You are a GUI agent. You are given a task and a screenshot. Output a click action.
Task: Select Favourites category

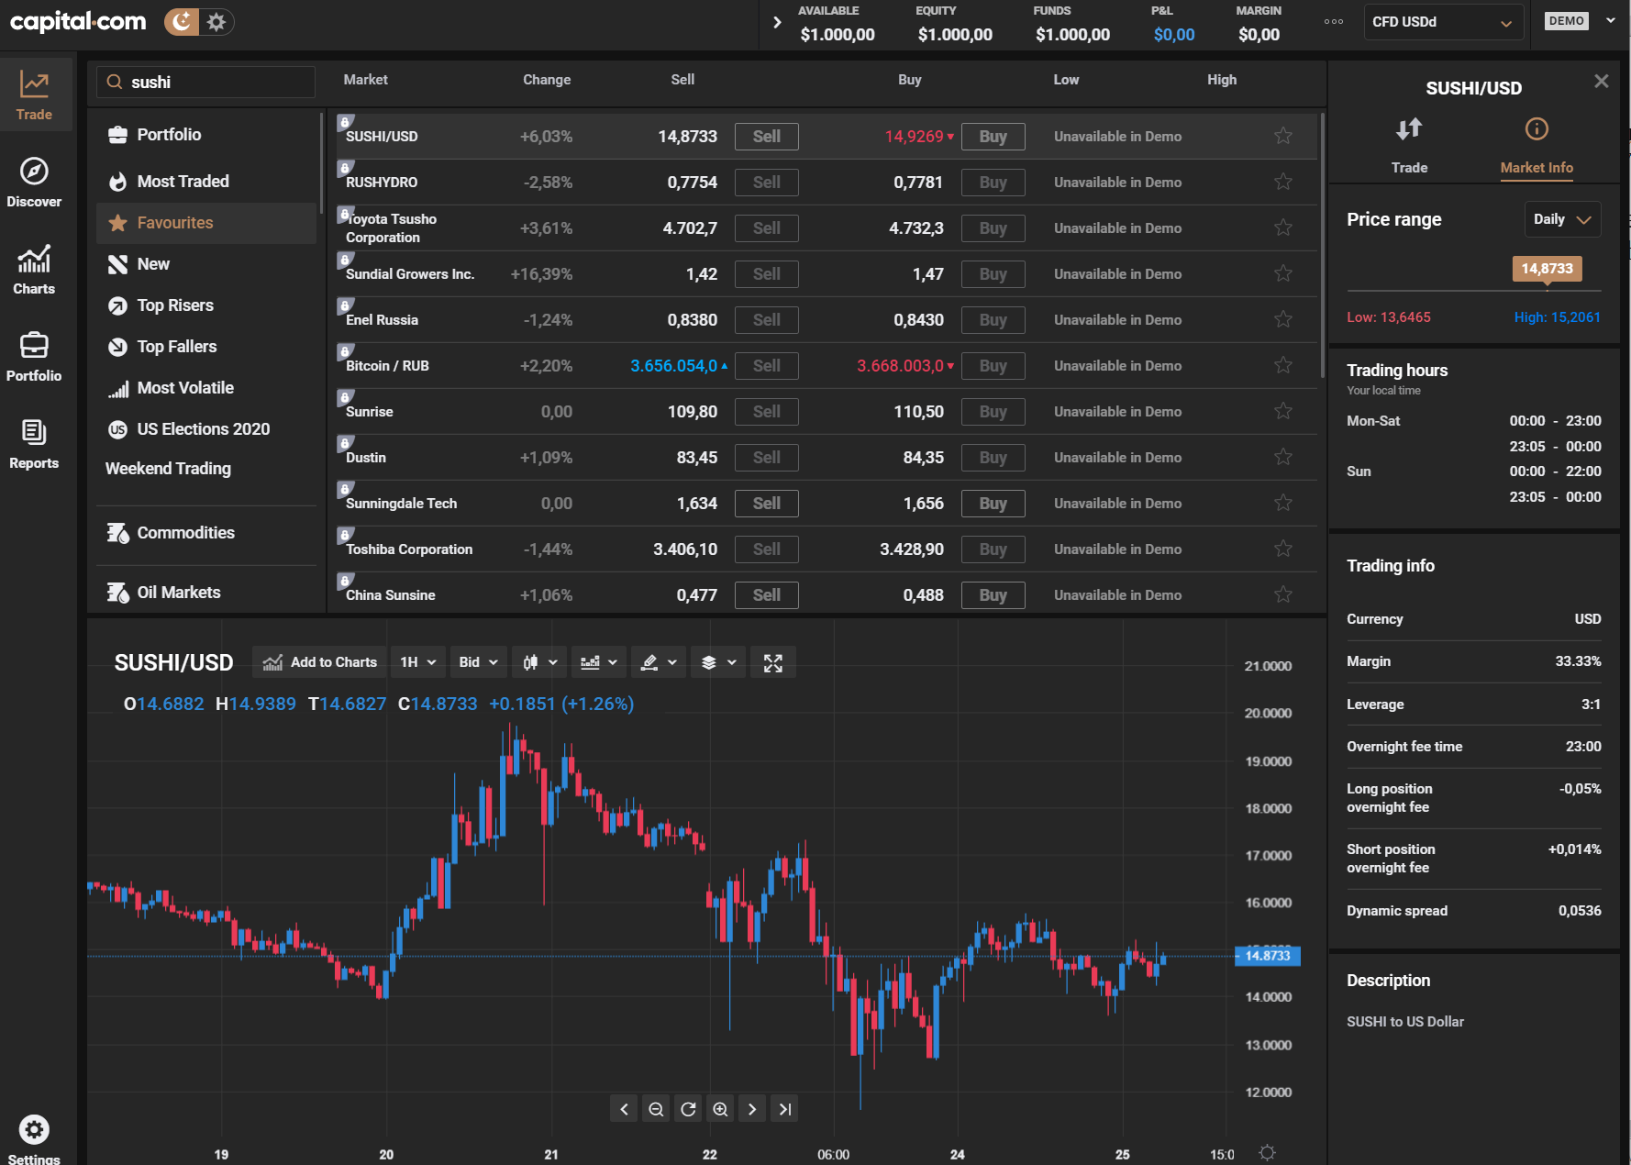[x=206, y=223]
